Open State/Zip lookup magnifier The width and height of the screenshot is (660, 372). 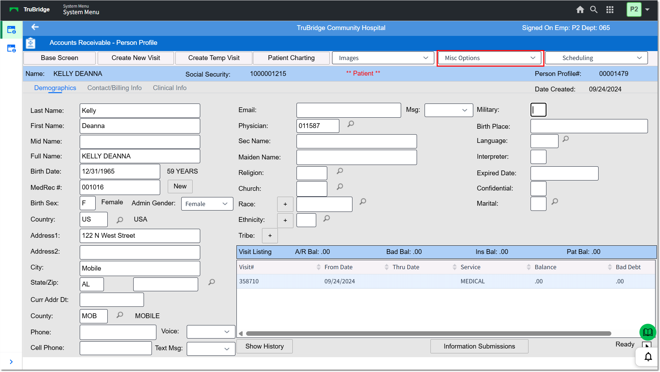pos(212,282)
